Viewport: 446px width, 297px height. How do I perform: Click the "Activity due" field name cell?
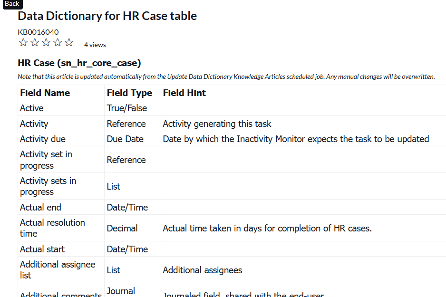[43, 139]
